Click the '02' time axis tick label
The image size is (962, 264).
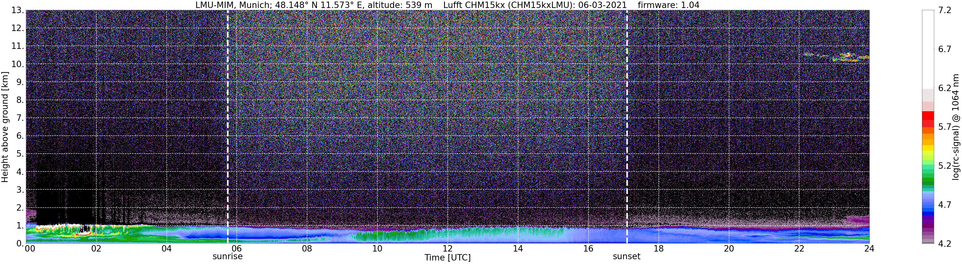click(x=96, y=249)
